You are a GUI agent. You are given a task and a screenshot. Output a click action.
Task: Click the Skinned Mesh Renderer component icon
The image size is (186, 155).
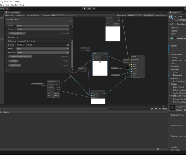(172, 38)
